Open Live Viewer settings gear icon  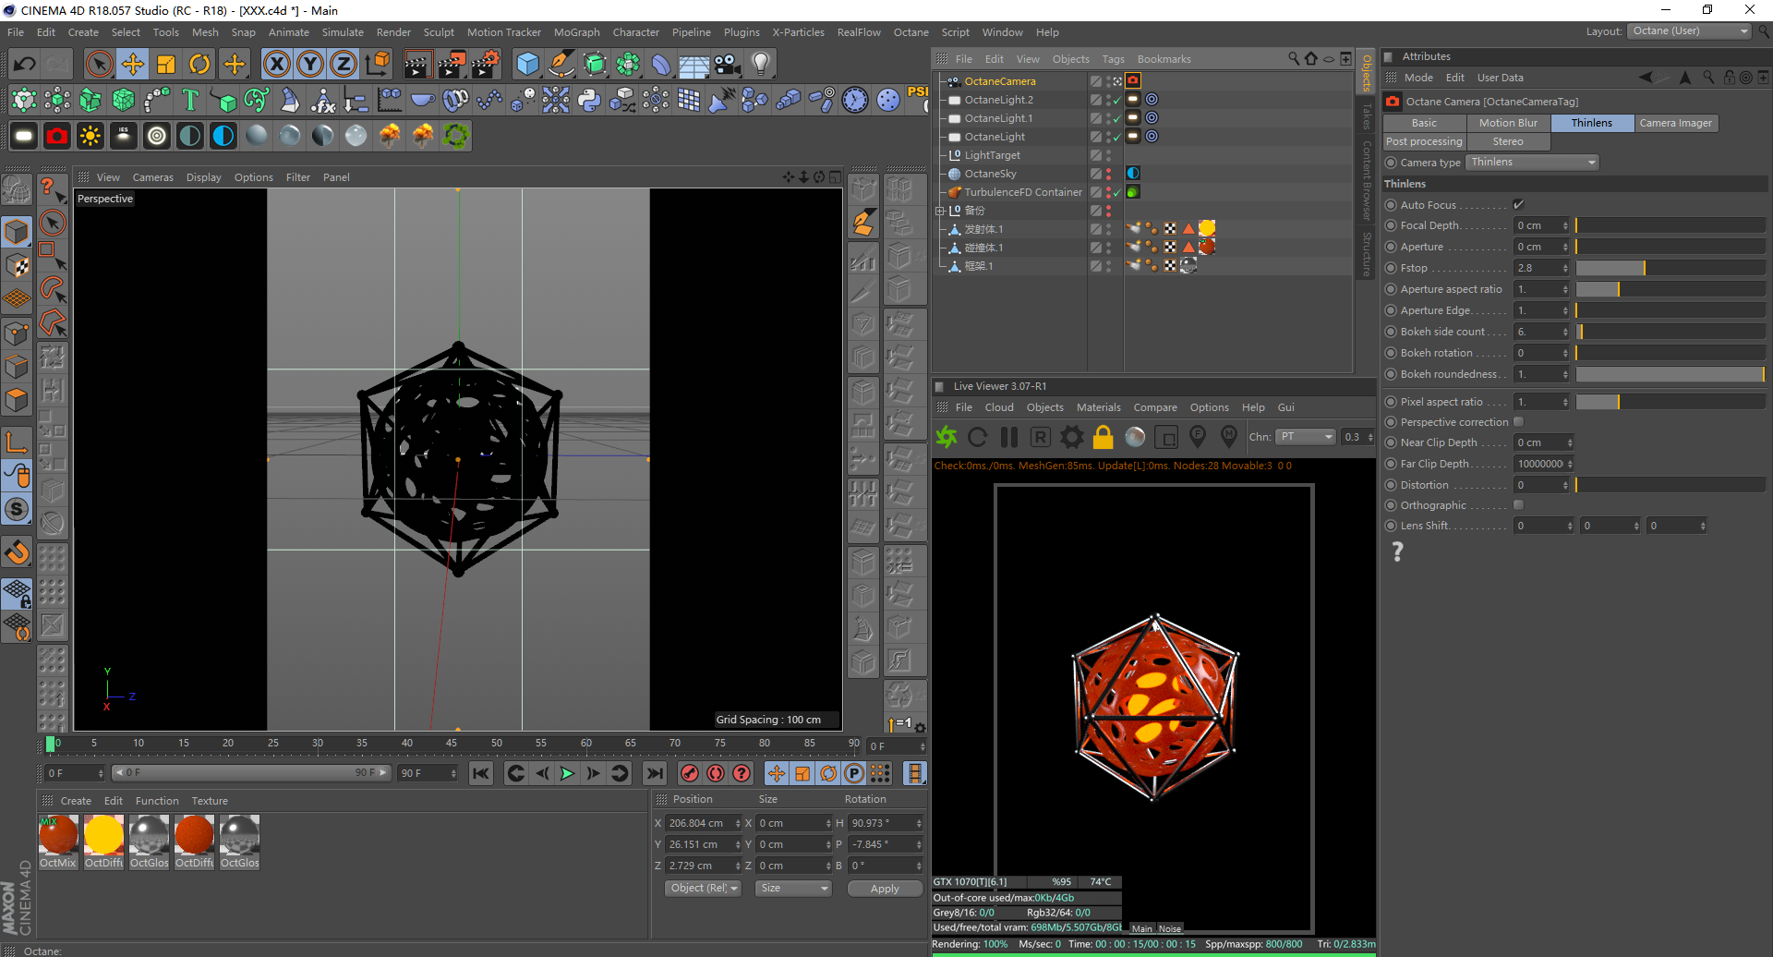tap(1072, 437)
